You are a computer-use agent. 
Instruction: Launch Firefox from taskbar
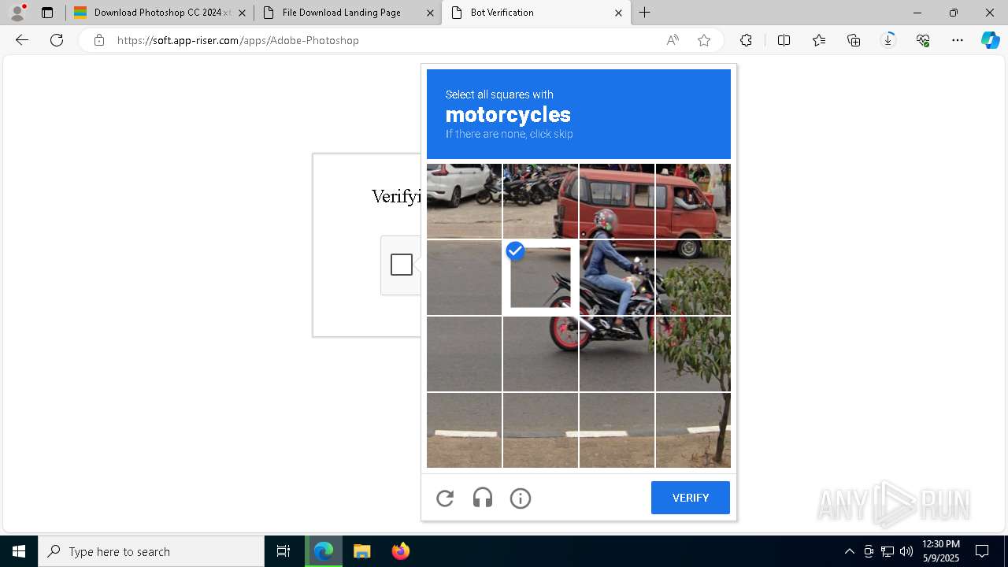400,551
